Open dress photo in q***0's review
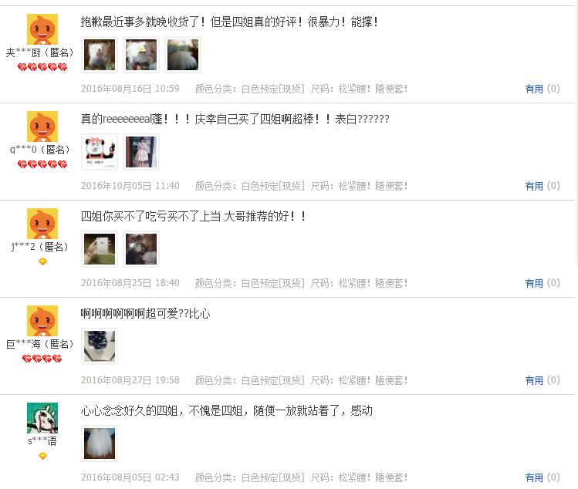 pos(141,152)
